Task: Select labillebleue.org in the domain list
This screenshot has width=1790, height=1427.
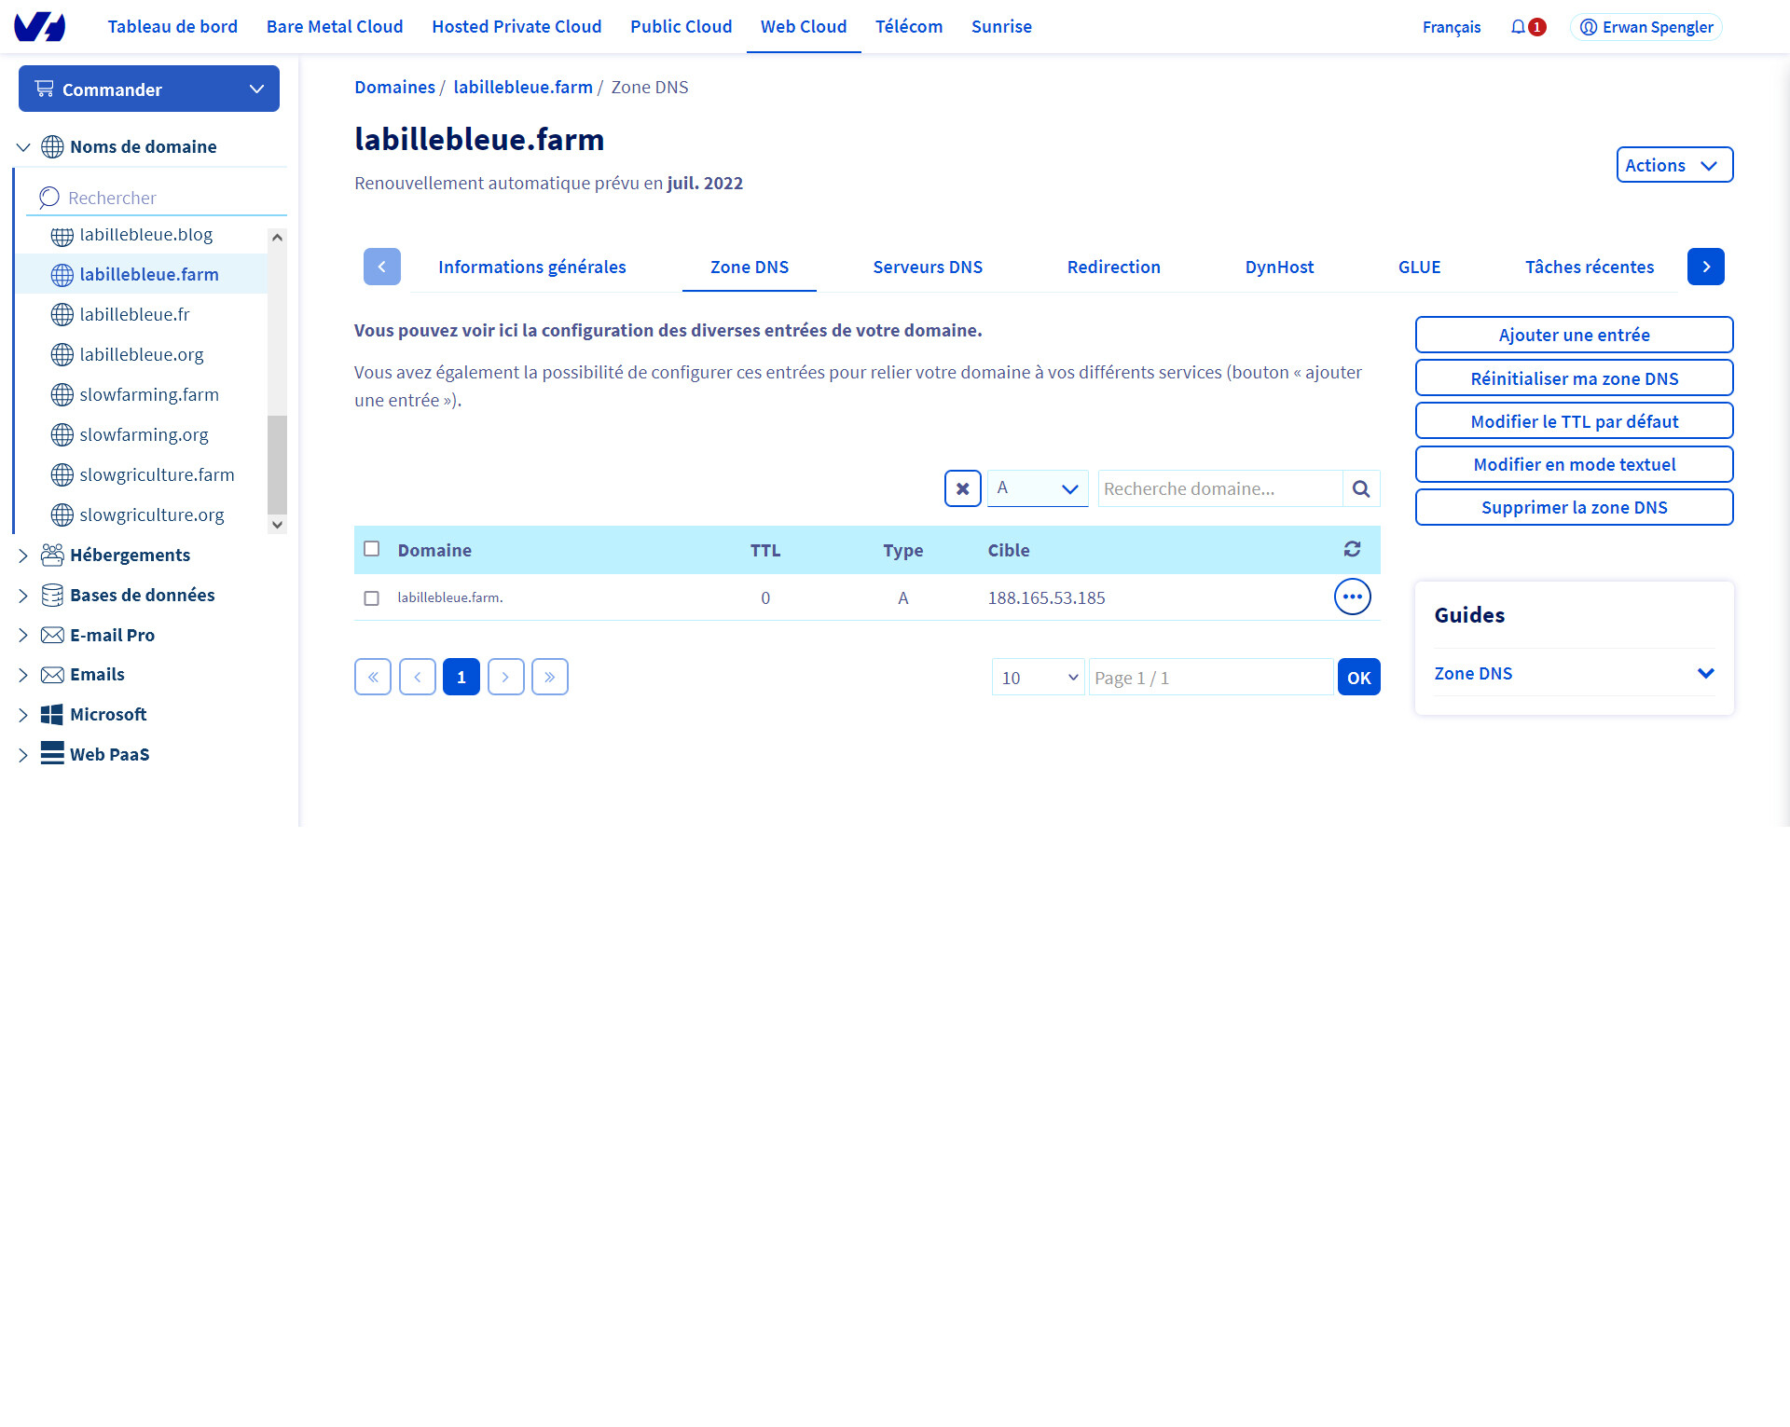Action: [x=142, y=354]
